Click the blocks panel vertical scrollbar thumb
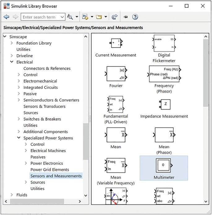This screenshot has width=212, height=215. coord(206,73)
